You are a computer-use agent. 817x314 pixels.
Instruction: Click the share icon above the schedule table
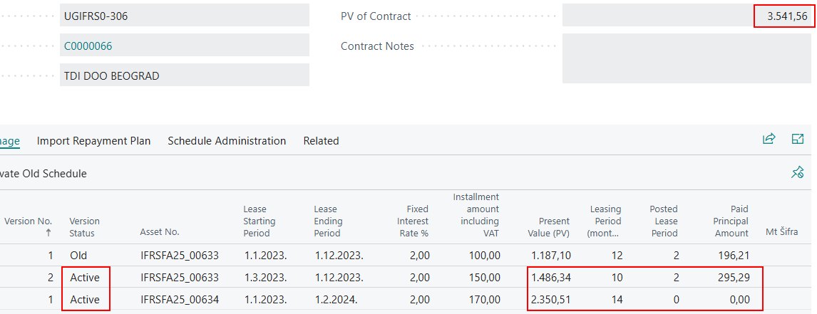[769, 139]
